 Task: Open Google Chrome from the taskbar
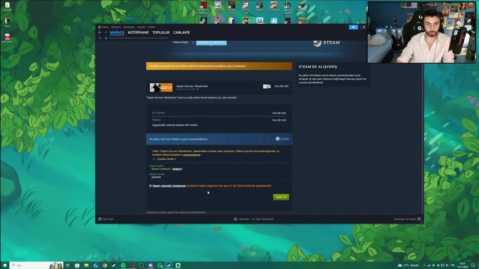[105, 265]
